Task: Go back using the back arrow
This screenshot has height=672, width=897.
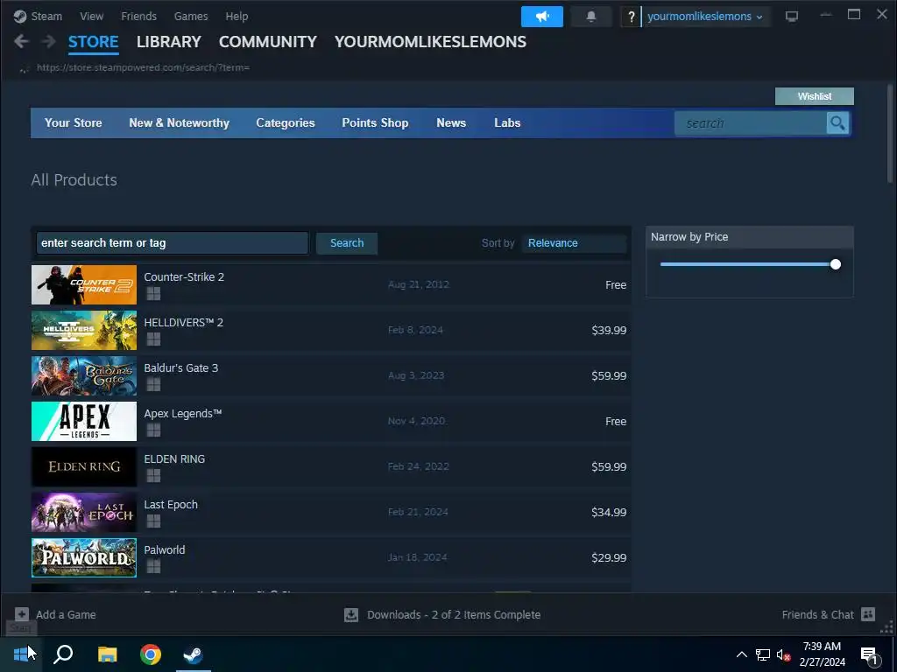Action: (x=21, y=41)
